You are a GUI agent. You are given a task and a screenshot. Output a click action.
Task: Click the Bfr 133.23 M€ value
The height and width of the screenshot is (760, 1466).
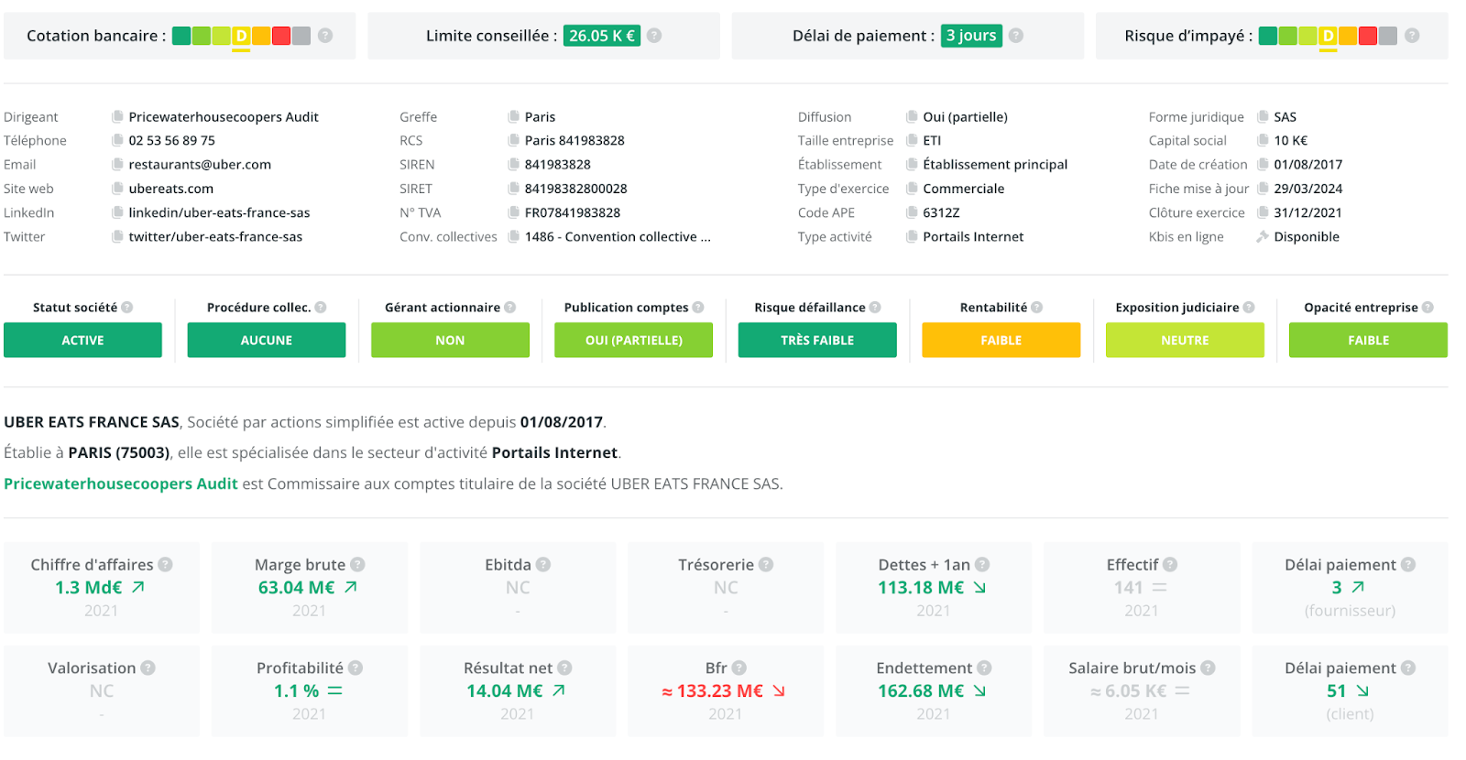(713, 691)
